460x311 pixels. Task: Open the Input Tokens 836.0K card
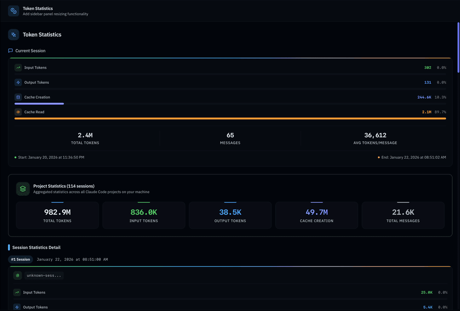point(144,215)
